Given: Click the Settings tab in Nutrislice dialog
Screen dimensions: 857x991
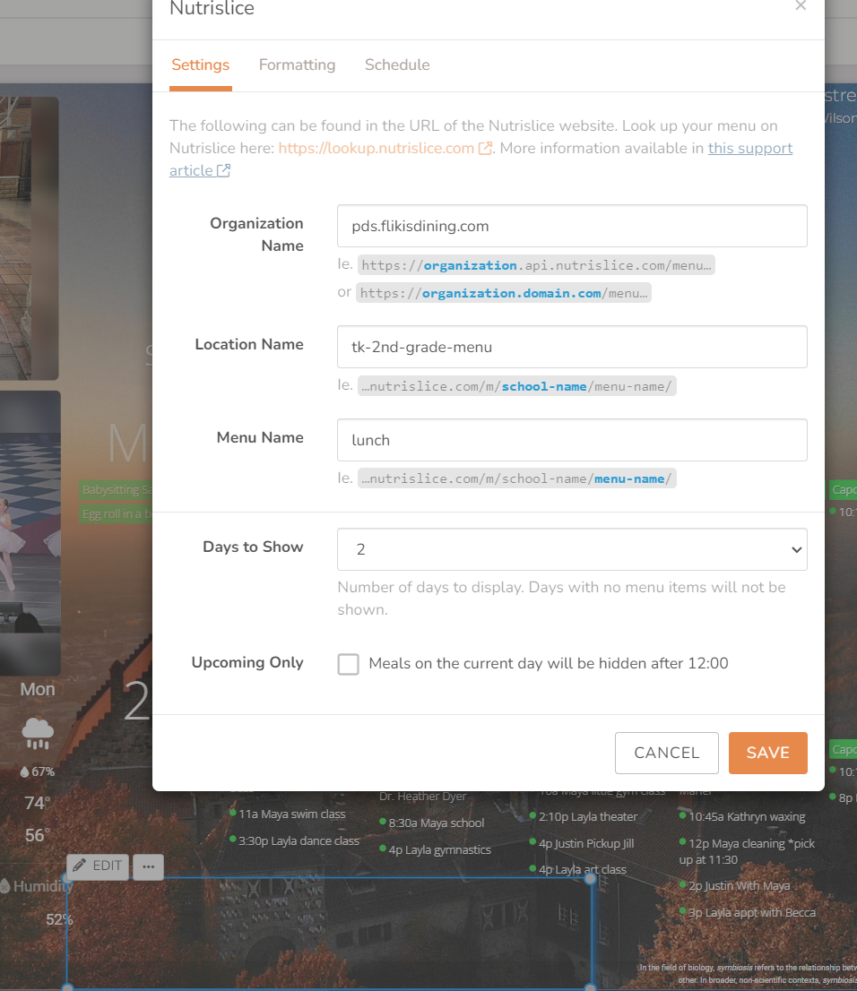Looking at the screenshot, I should point(200,65).
